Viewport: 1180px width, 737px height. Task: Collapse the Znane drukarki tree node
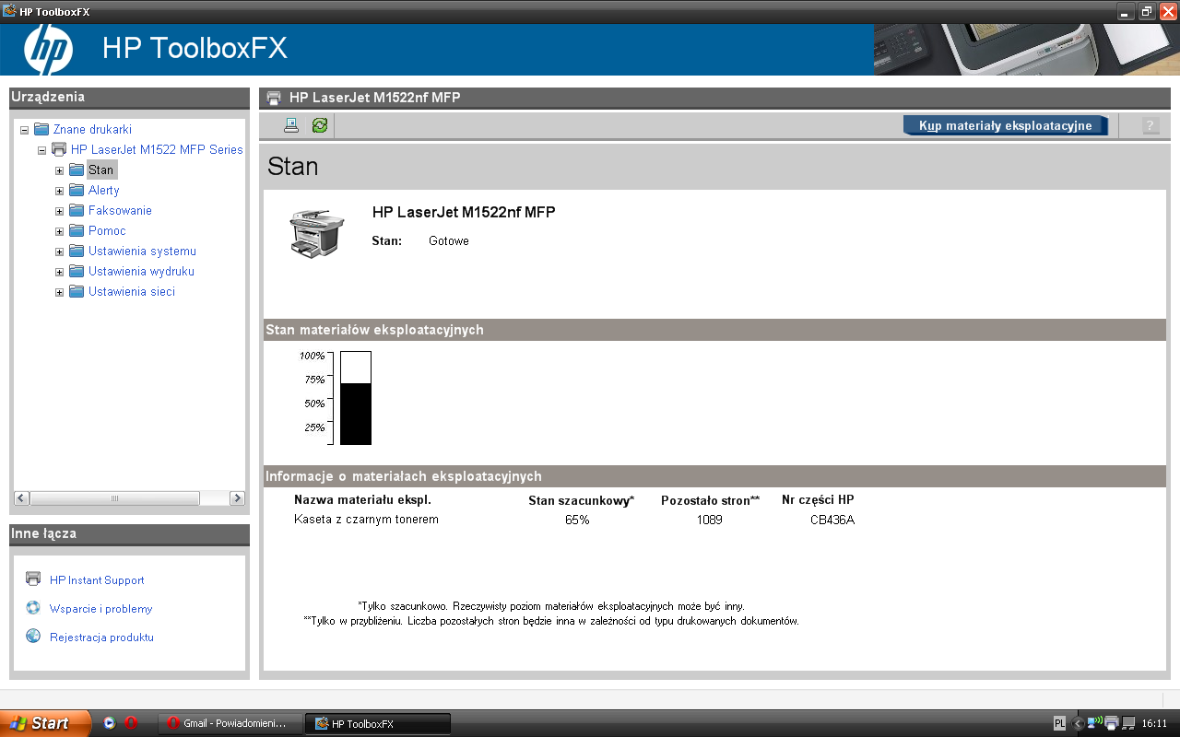click(x=24, y=130)
